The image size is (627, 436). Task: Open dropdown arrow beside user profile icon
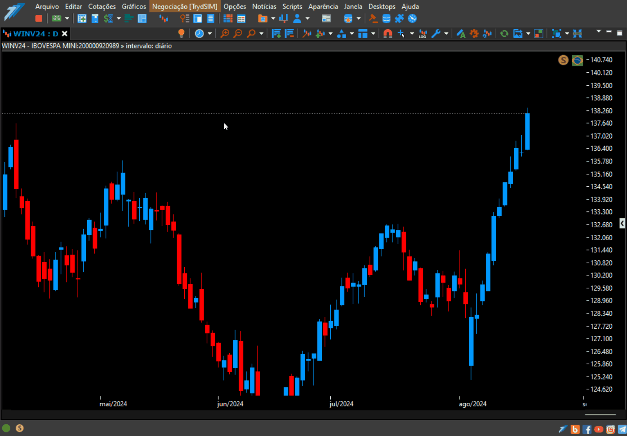307,18
